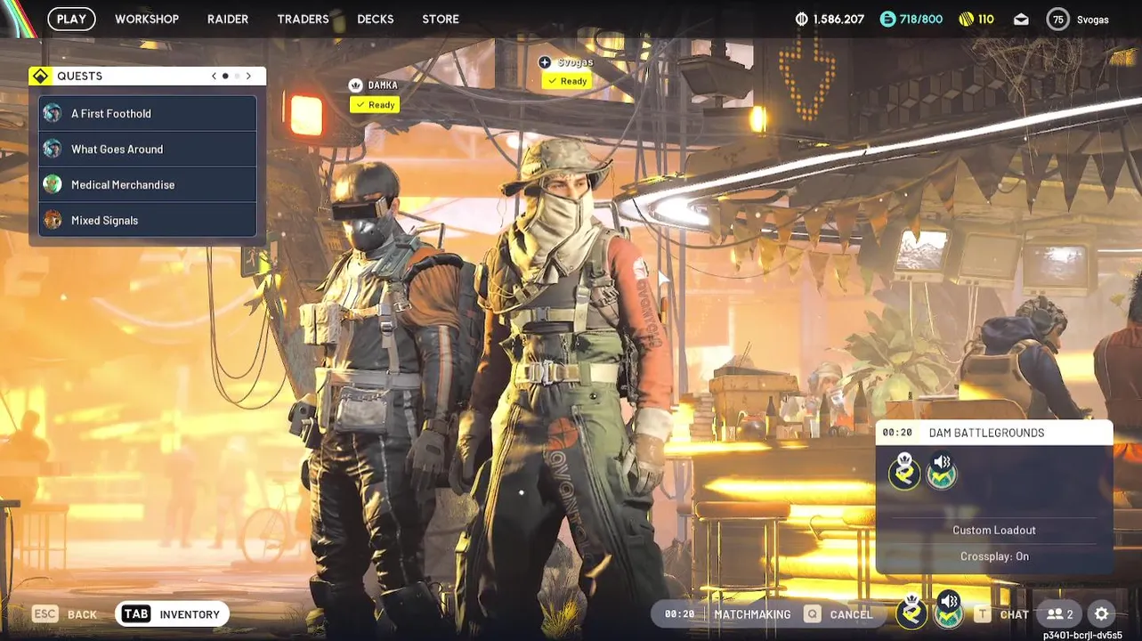1142x641 pixels.
Task: Click the Q key icon next to Cancel
Action: (812, 614)
